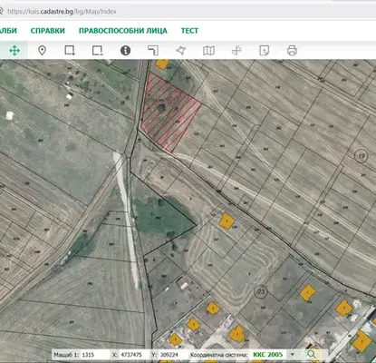Select the polygon area drawing tool

181,50
